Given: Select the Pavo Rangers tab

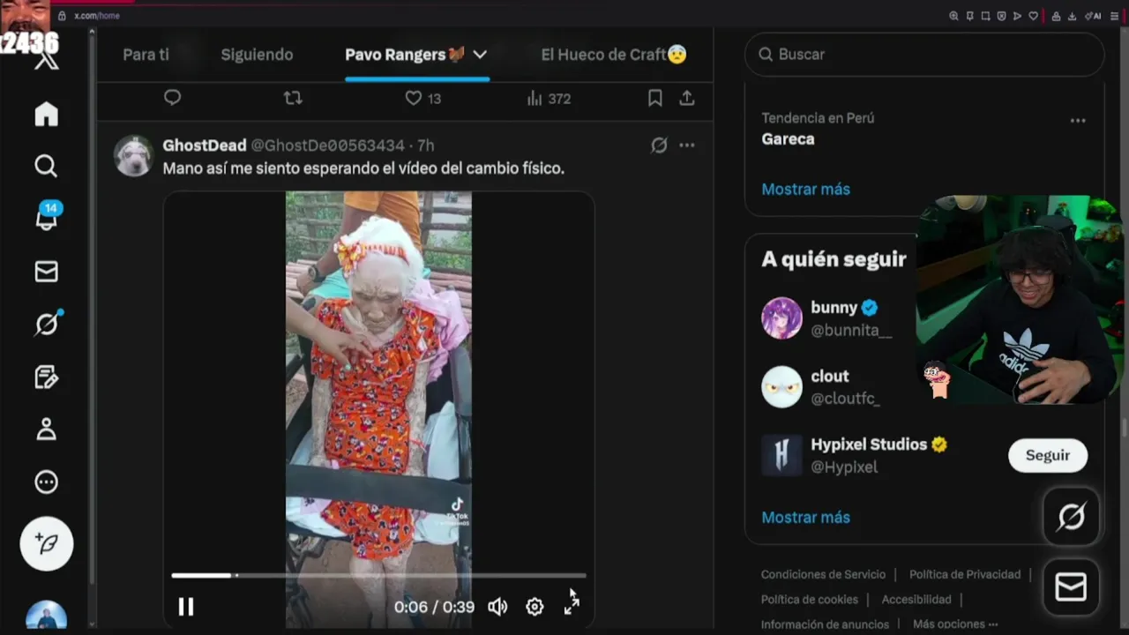Looking at the screenshot, I should point(405,55).
